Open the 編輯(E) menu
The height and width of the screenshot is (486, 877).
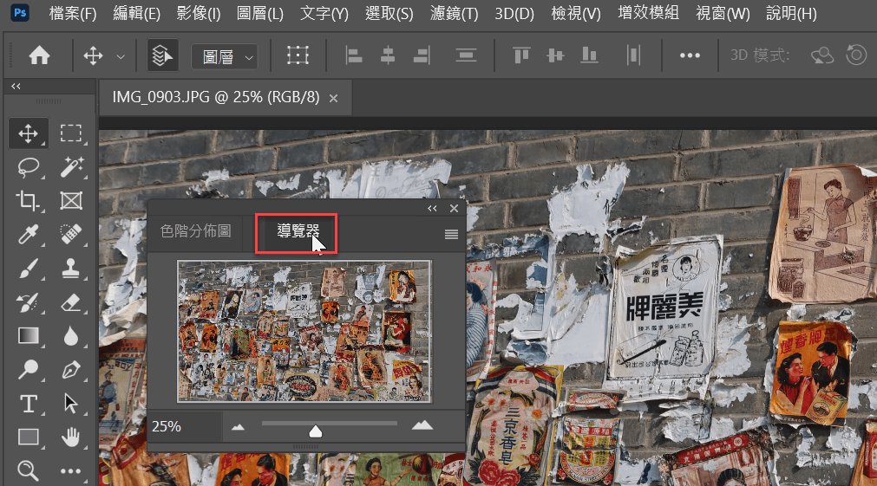[136, 13]
